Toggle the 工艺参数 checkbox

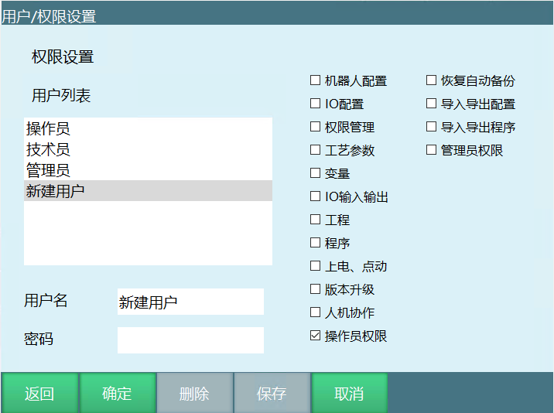click(x=315, y=150)
